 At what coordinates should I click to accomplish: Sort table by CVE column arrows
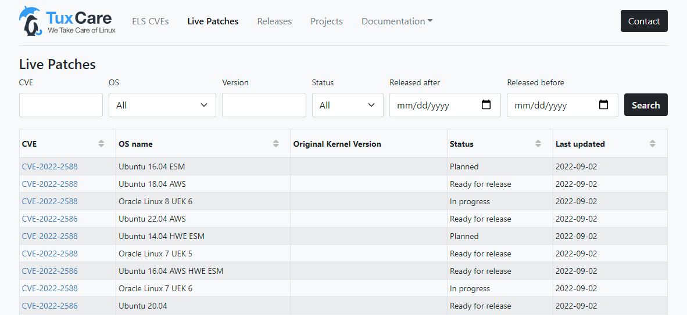point(101,143)
